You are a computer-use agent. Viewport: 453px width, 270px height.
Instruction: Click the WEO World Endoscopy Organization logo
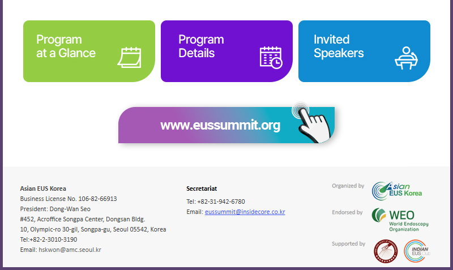400,220
